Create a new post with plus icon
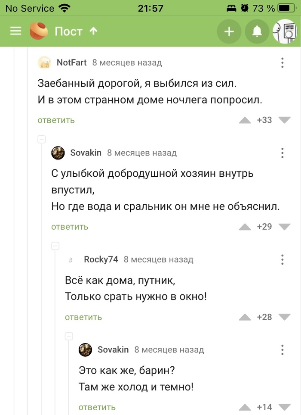Image resolution: width=301 pixels, height=415 pixels. 229,31
